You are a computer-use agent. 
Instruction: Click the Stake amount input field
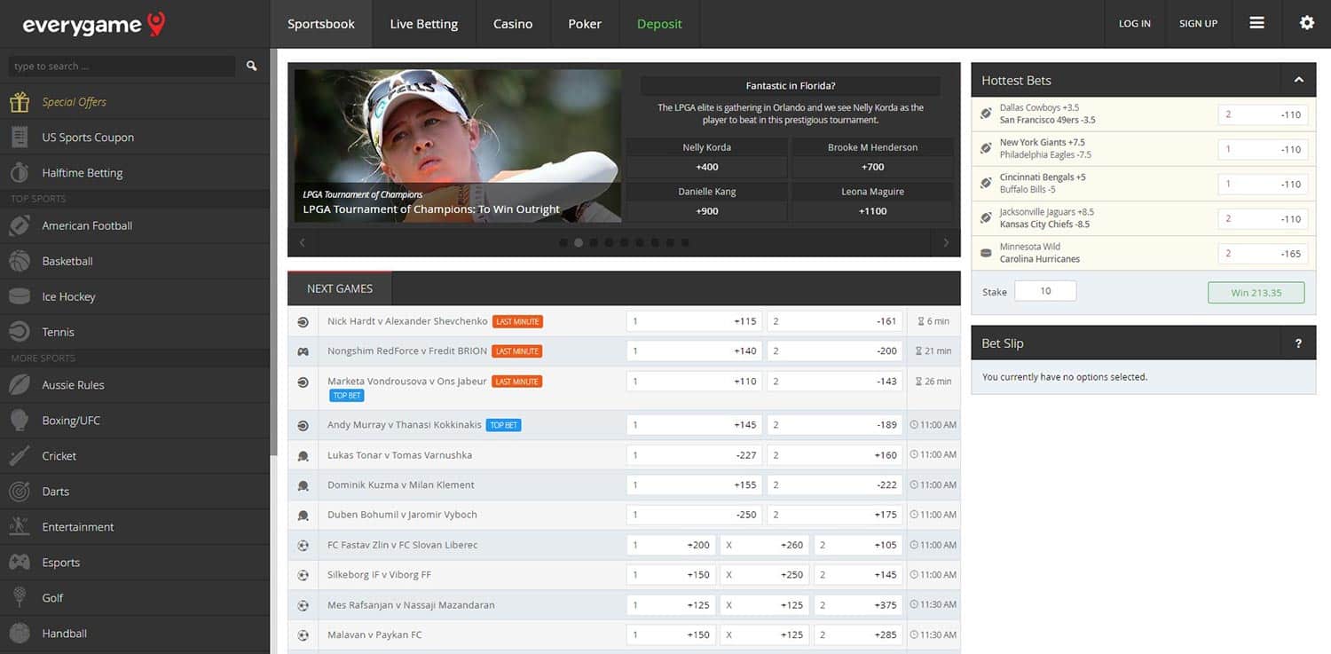pyautogui.click(x=1045, y=291)
